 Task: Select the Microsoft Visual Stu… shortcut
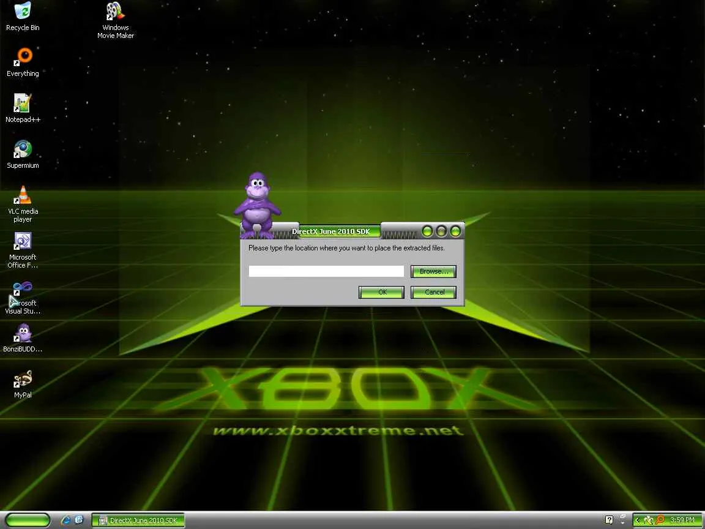click(x=23, y=296)
